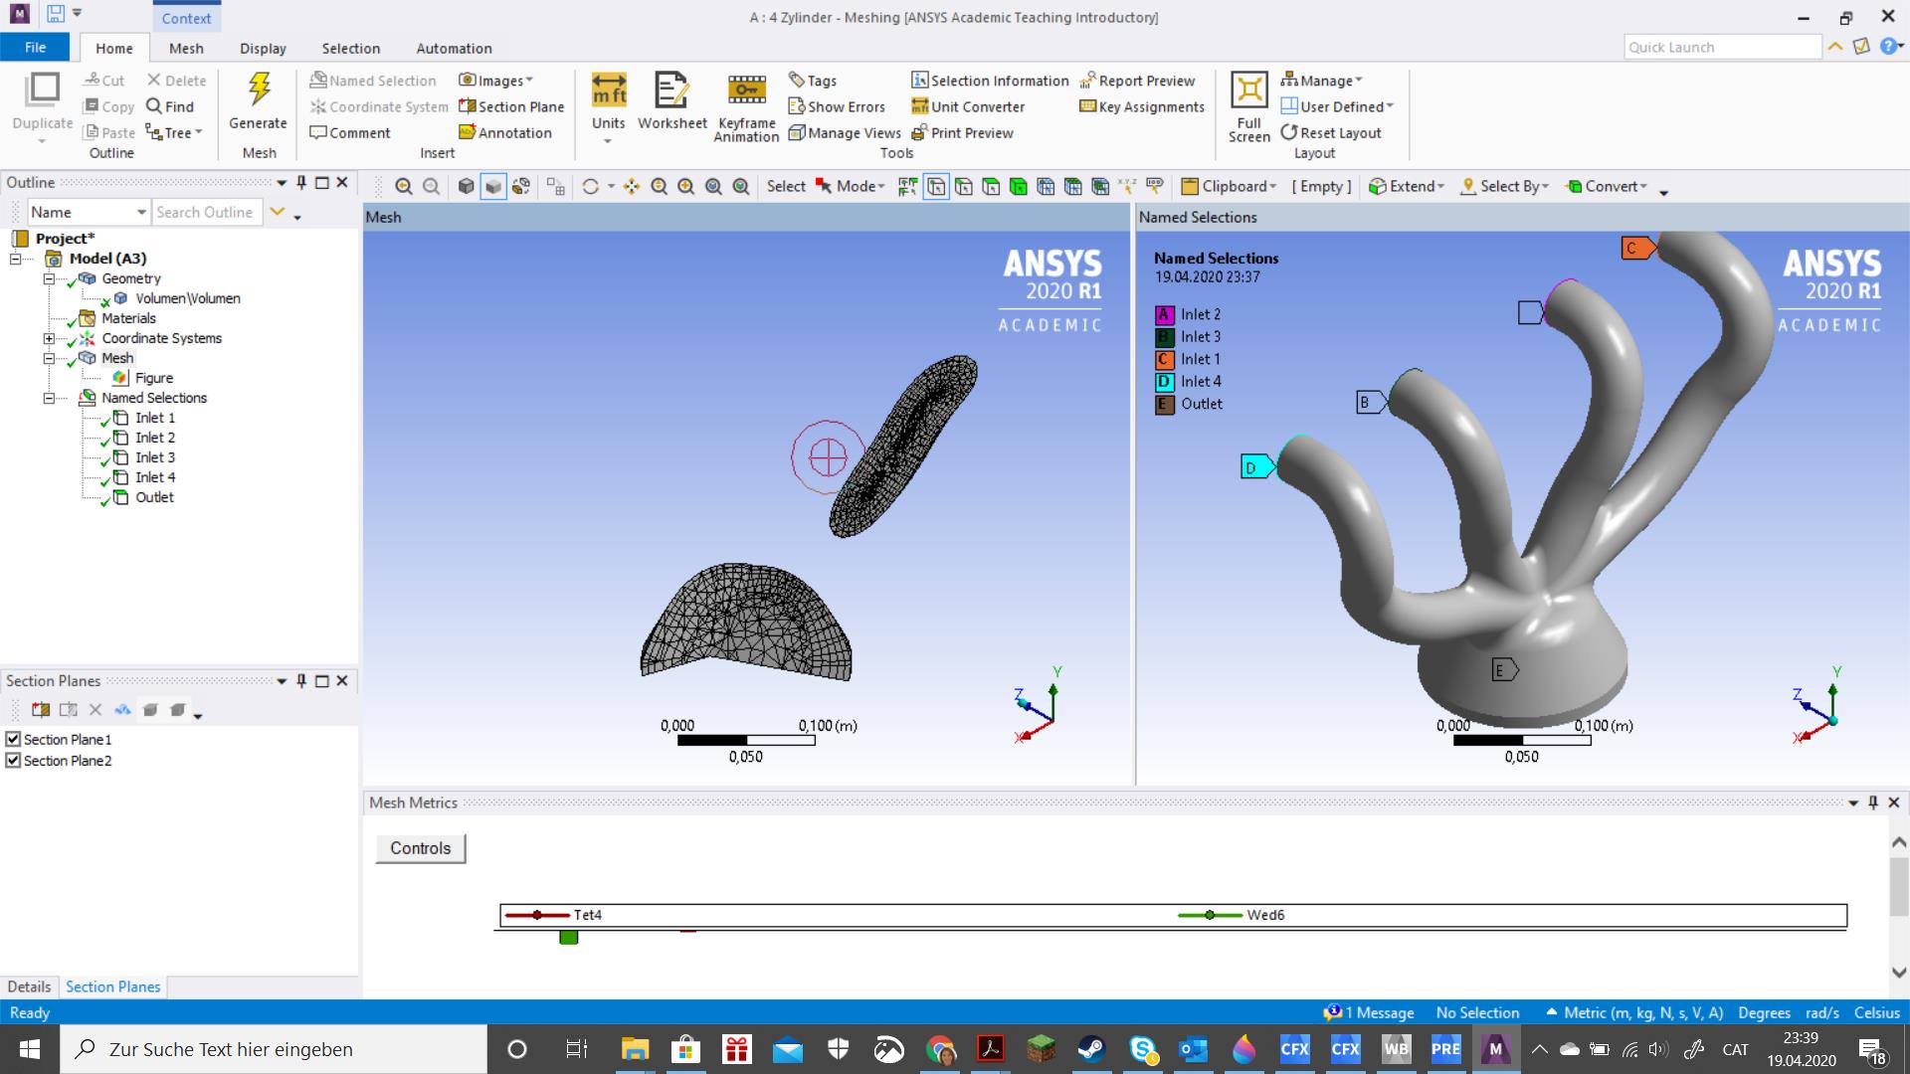Open the Select By dropdown
The image size is (1910, 1074).
tap(1504, 186)
